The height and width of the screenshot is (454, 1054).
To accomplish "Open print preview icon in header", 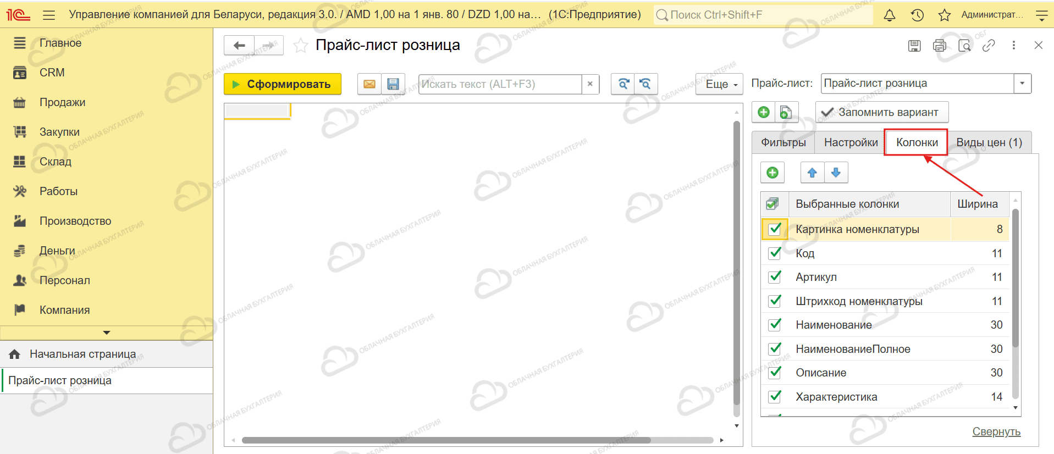I will click(964, 46).
